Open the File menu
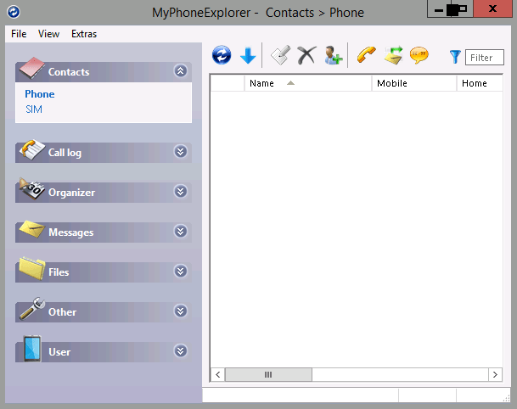This screenshot has height=409, width=517. [x=19, y=34]
